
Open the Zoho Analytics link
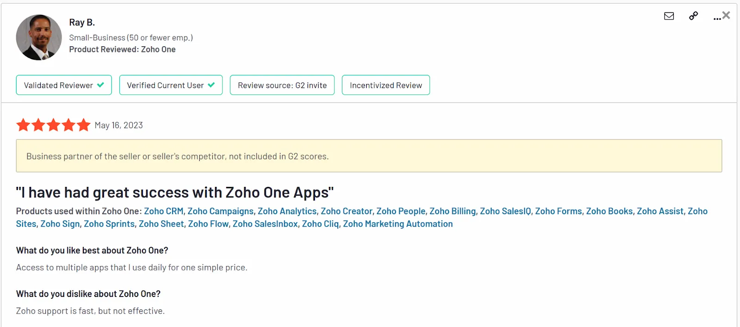[x=287, y=211]
